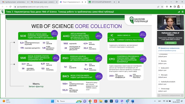Screen dimensions: 185x104
Task: Click the webinar owl logo in header
Action: (x=2, y=12)
